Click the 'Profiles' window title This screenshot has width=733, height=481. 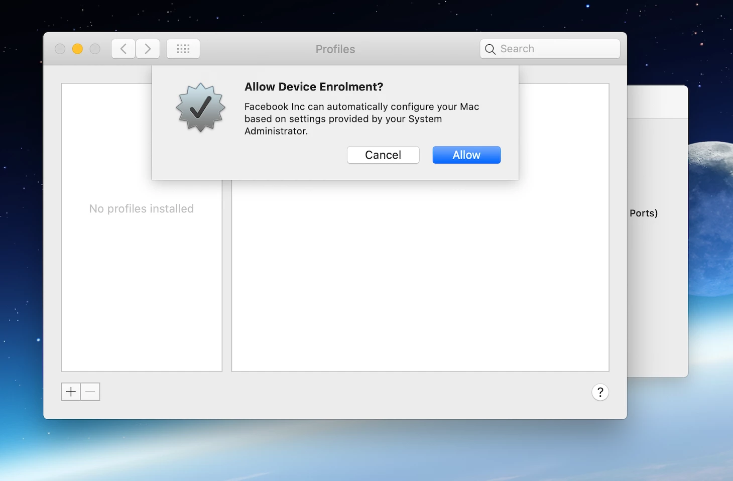pos(335,49)
